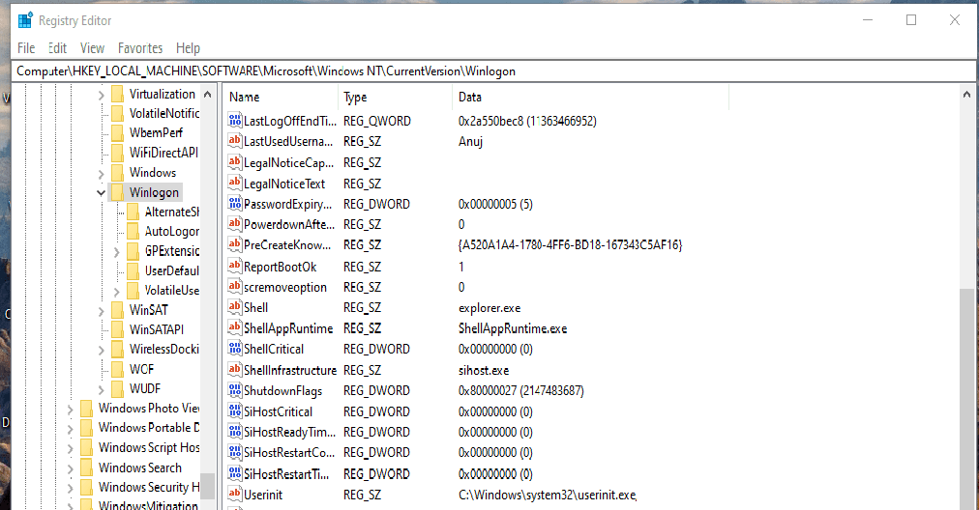
Task: Click the ShutdownFlags DWORD icon
Action: pyautogui.click(x=235, y=390)
